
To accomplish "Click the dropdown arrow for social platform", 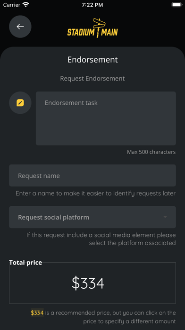I will click(x=165, y=217).
